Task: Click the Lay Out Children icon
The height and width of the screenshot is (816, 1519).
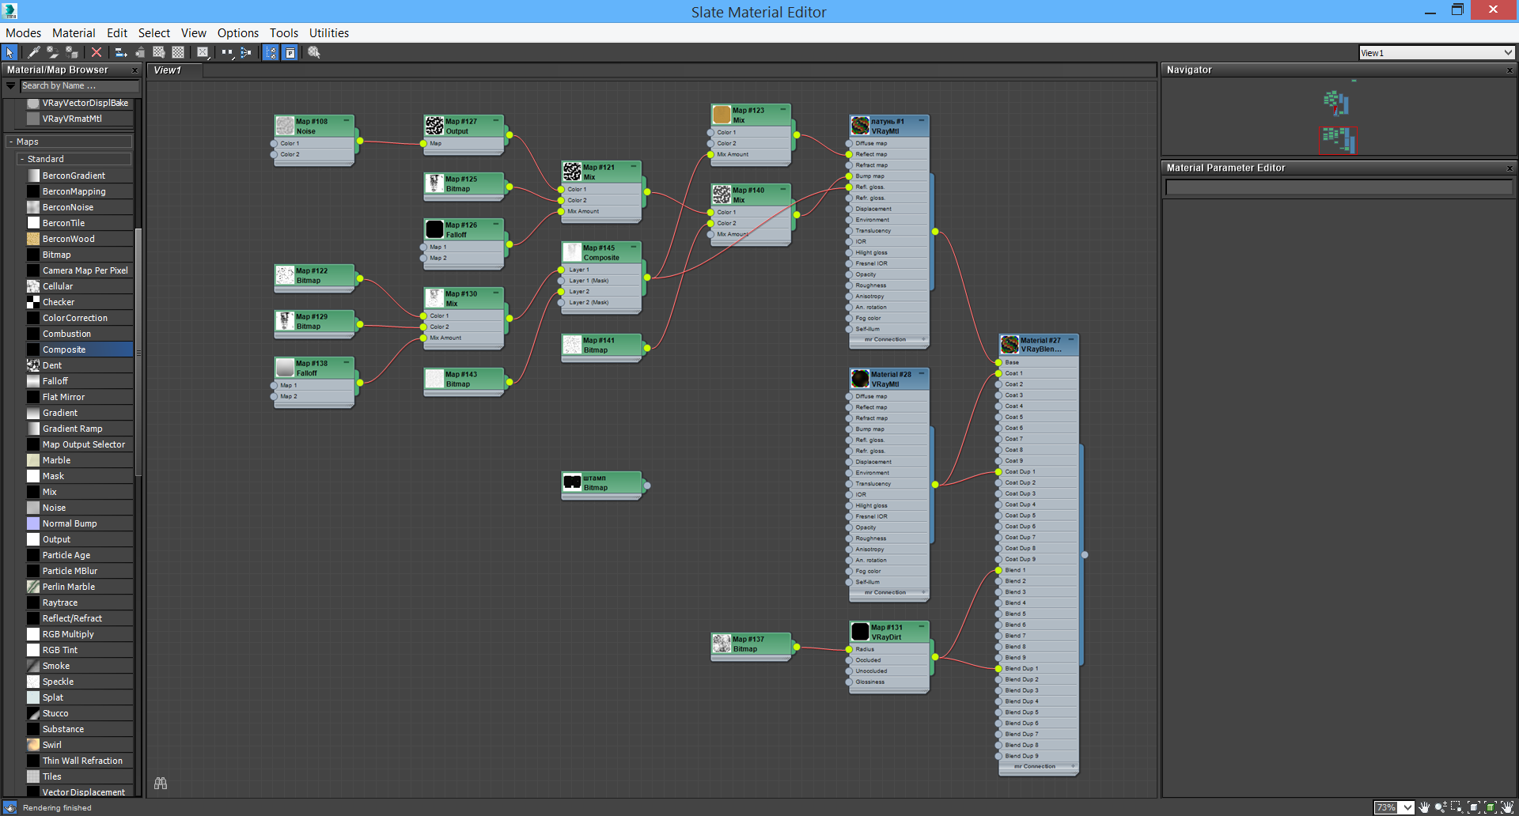Action: coord(246,52)
